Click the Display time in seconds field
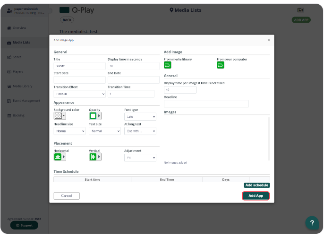The height and width of the screenshot is (239, 324). [134, 66]
